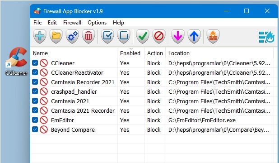Click the blue Move Up arrow
279x163 pixels.
coord(194,36)
